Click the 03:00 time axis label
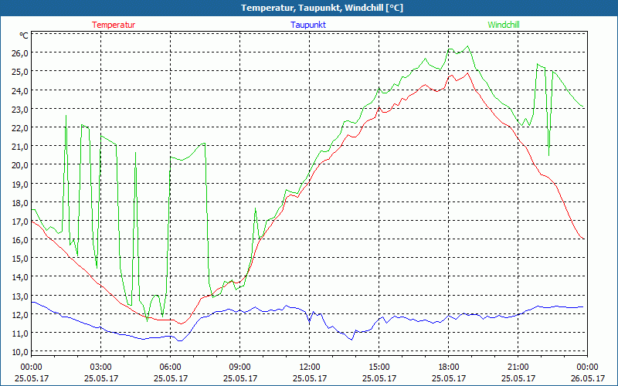The image size is (618, 386). point(101,367)
